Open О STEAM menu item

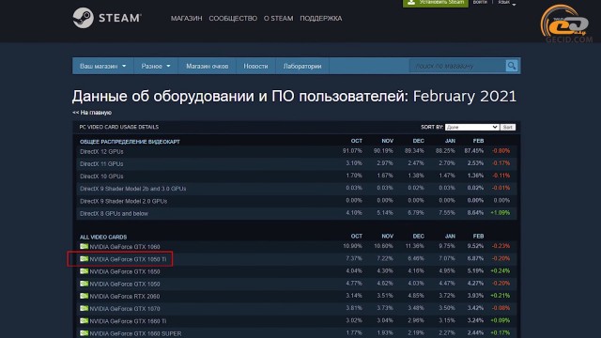(278, 19)
